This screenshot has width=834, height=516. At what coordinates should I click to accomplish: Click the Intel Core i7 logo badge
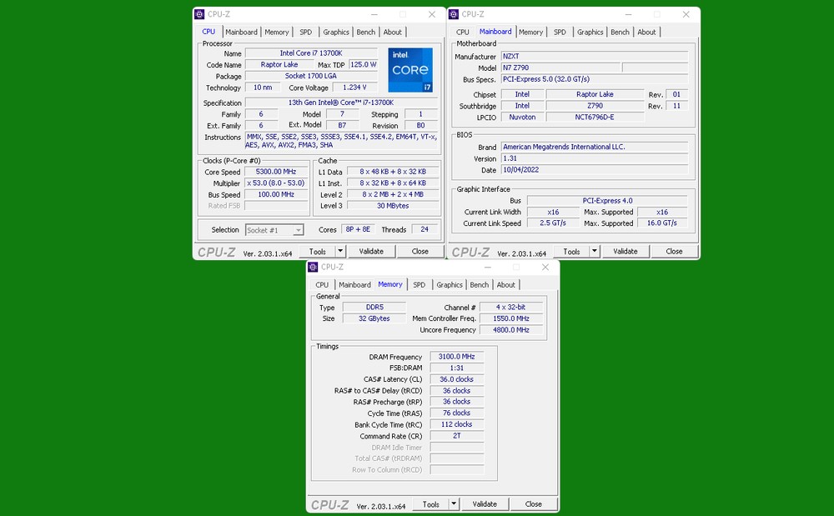click(x=410, y=70)
